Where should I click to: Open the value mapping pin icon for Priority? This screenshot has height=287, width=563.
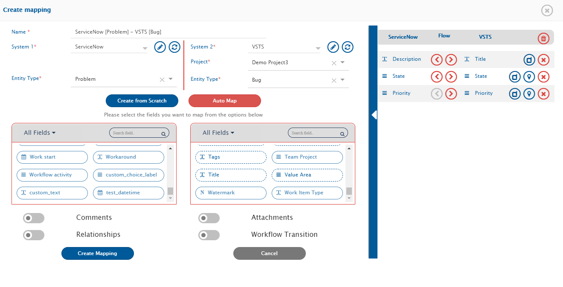coord(529,94)
